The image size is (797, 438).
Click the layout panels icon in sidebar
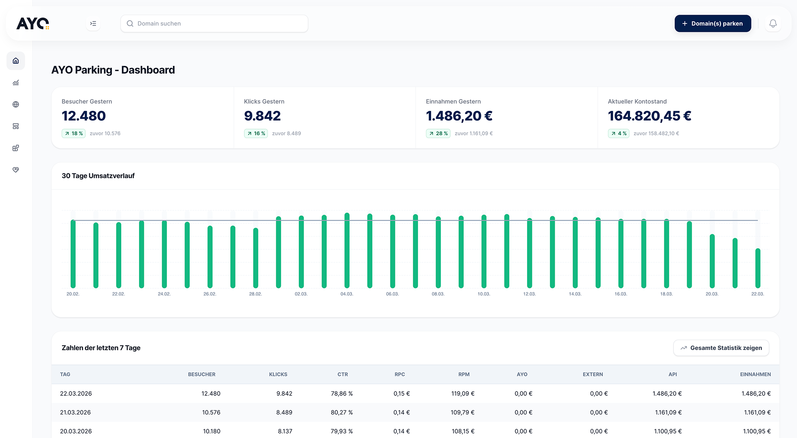coord(16,126)
